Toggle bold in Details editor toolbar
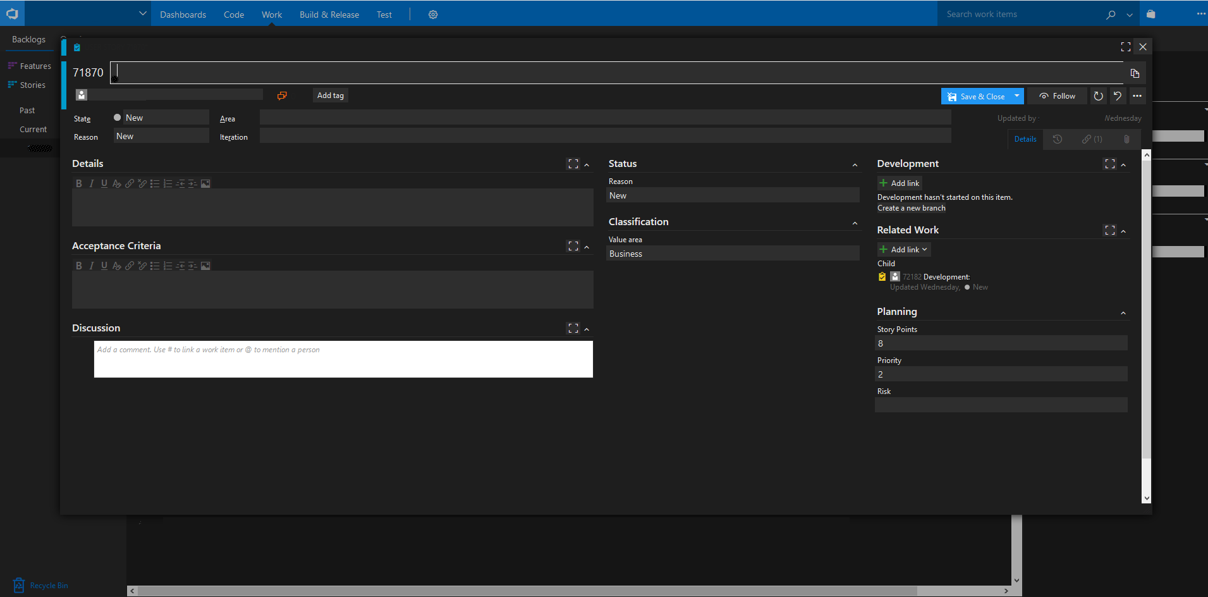The height and width of the screenshot is (597, 1208). click(79, 183)
